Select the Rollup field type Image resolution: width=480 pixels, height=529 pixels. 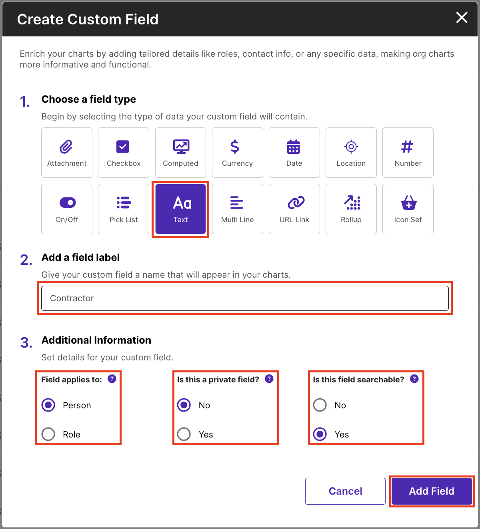point(351,209)
